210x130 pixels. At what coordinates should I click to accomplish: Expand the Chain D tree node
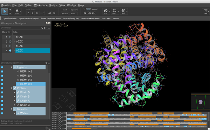14,92
